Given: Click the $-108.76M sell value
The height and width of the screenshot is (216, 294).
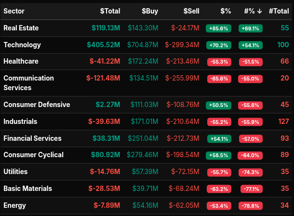Looking at the screenshot, I should (x=183, y=105).
